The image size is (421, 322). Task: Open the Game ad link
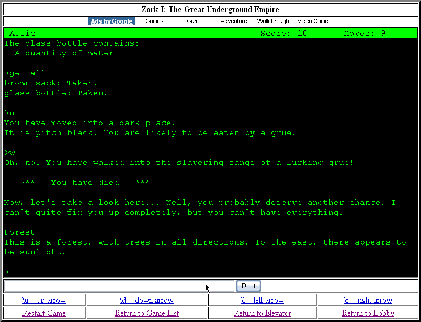[x=194, y=21]
